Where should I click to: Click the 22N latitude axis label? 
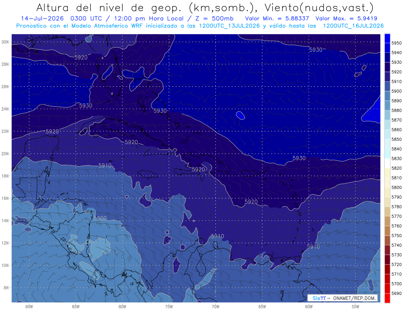point(4,131)
